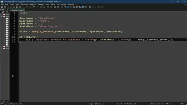Toggle Synchronize Horizontal Scrolling icon
The image size is (187, 105).
pyautogui.click(x=58, y=7)
